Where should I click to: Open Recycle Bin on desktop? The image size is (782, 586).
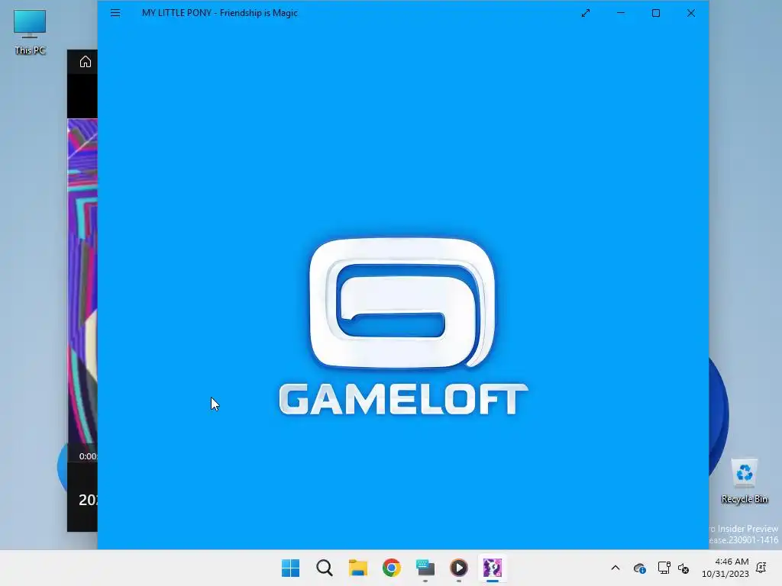click(x=744, y=481)
